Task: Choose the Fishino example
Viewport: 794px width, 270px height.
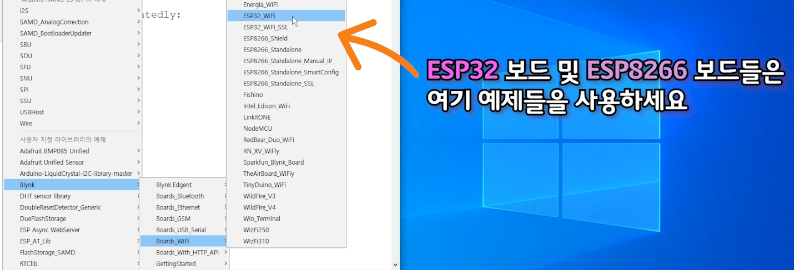Action: pos(286,95)
